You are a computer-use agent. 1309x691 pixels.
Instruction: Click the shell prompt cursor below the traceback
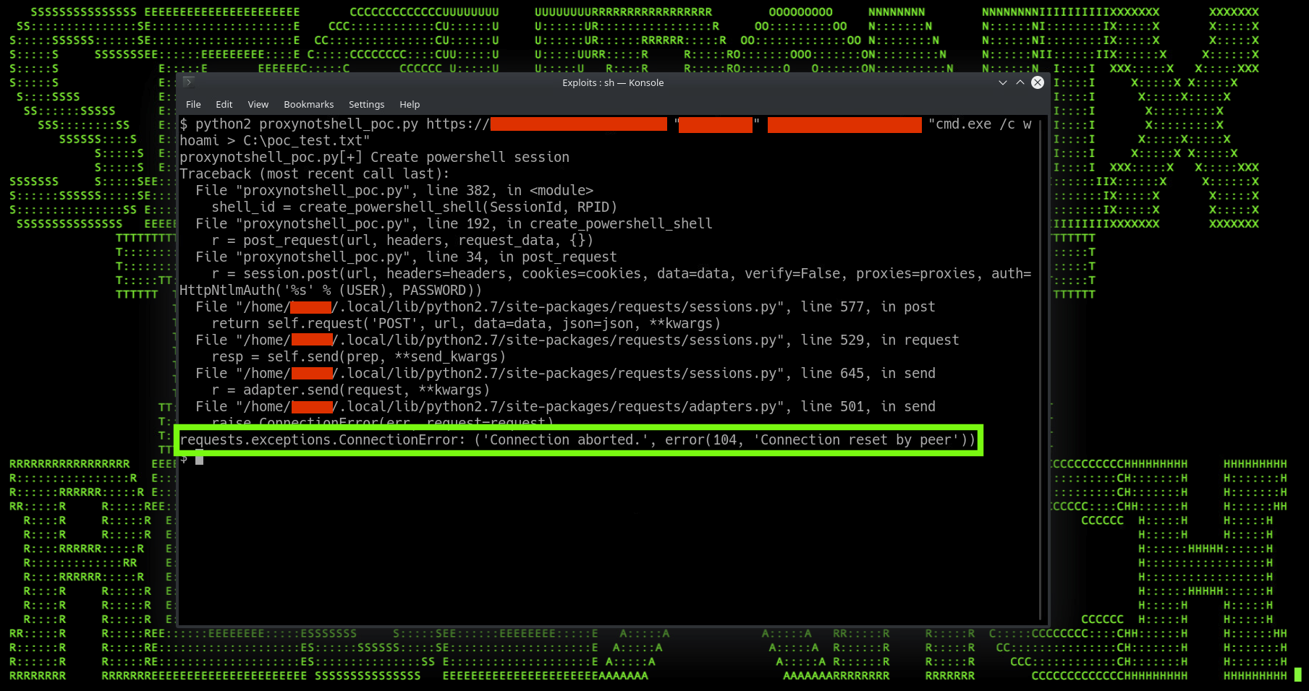[199, 457]
